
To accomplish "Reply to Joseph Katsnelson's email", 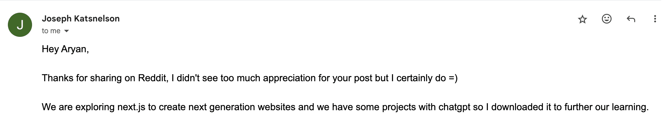I will click(631, 19).
